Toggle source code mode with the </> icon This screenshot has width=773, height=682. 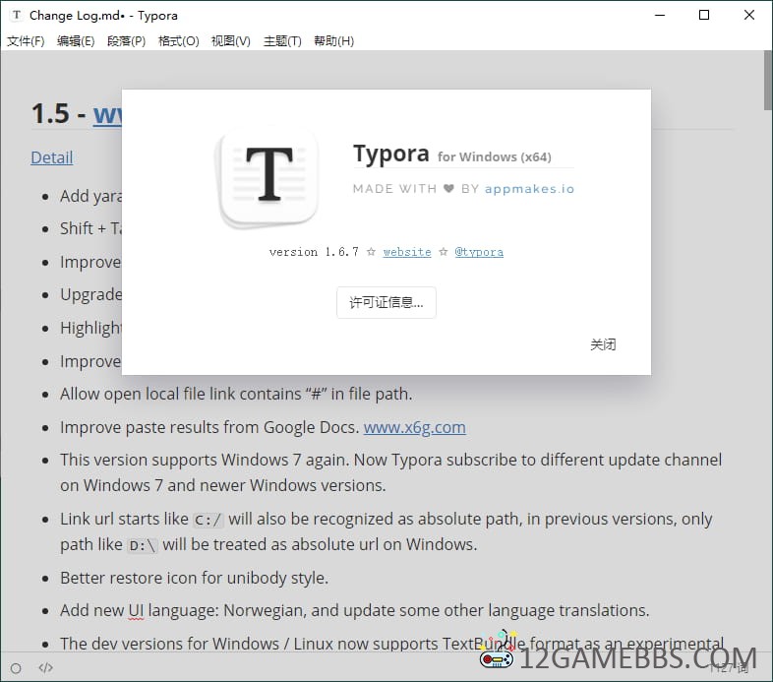pos(45,668)
